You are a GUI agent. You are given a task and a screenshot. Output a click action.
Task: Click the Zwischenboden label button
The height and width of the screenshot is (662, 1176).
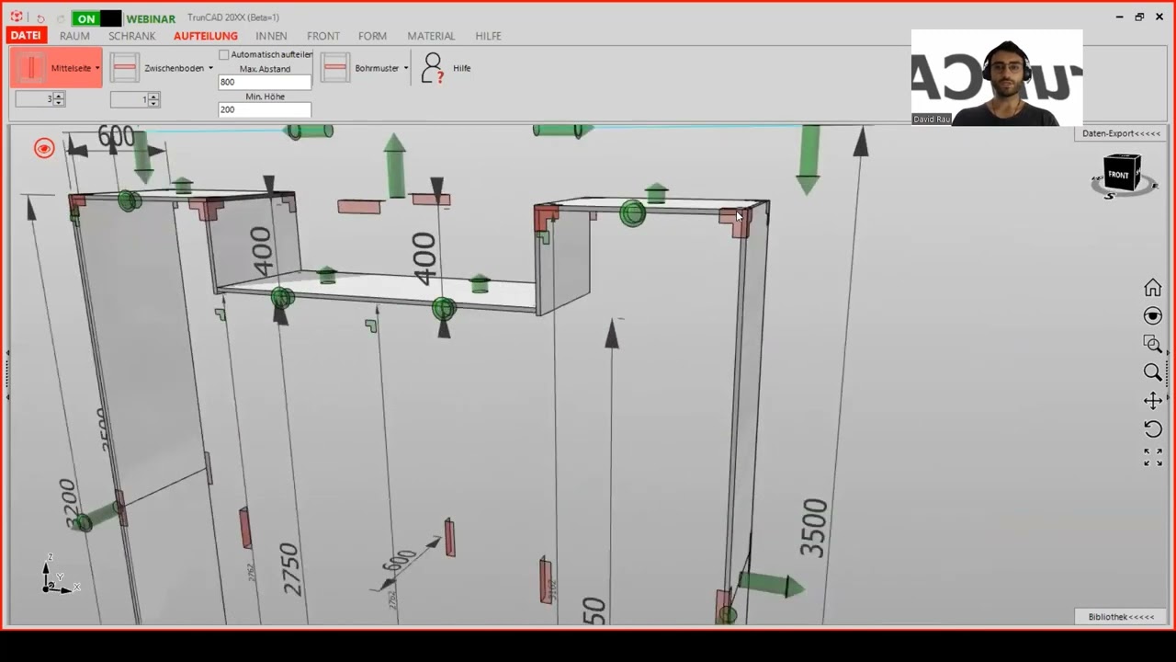[174, 68]
